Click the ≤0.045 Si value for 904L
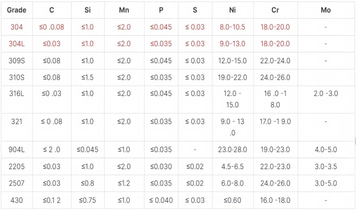 pyautogui.click(x=88, y=150)
